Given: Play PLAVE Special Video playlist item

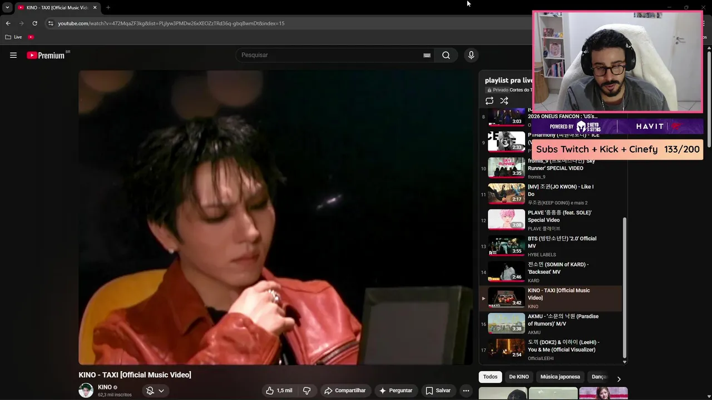Looking at the screenshot, I should point(551,219).
